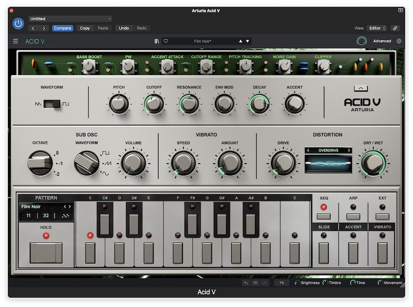
Task: Select next distortion type with right chevron
Action: click(349, 150)
